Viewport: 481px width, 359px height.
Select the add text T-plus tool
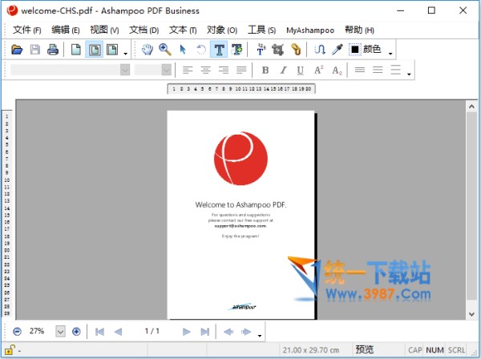click(236, 50)
